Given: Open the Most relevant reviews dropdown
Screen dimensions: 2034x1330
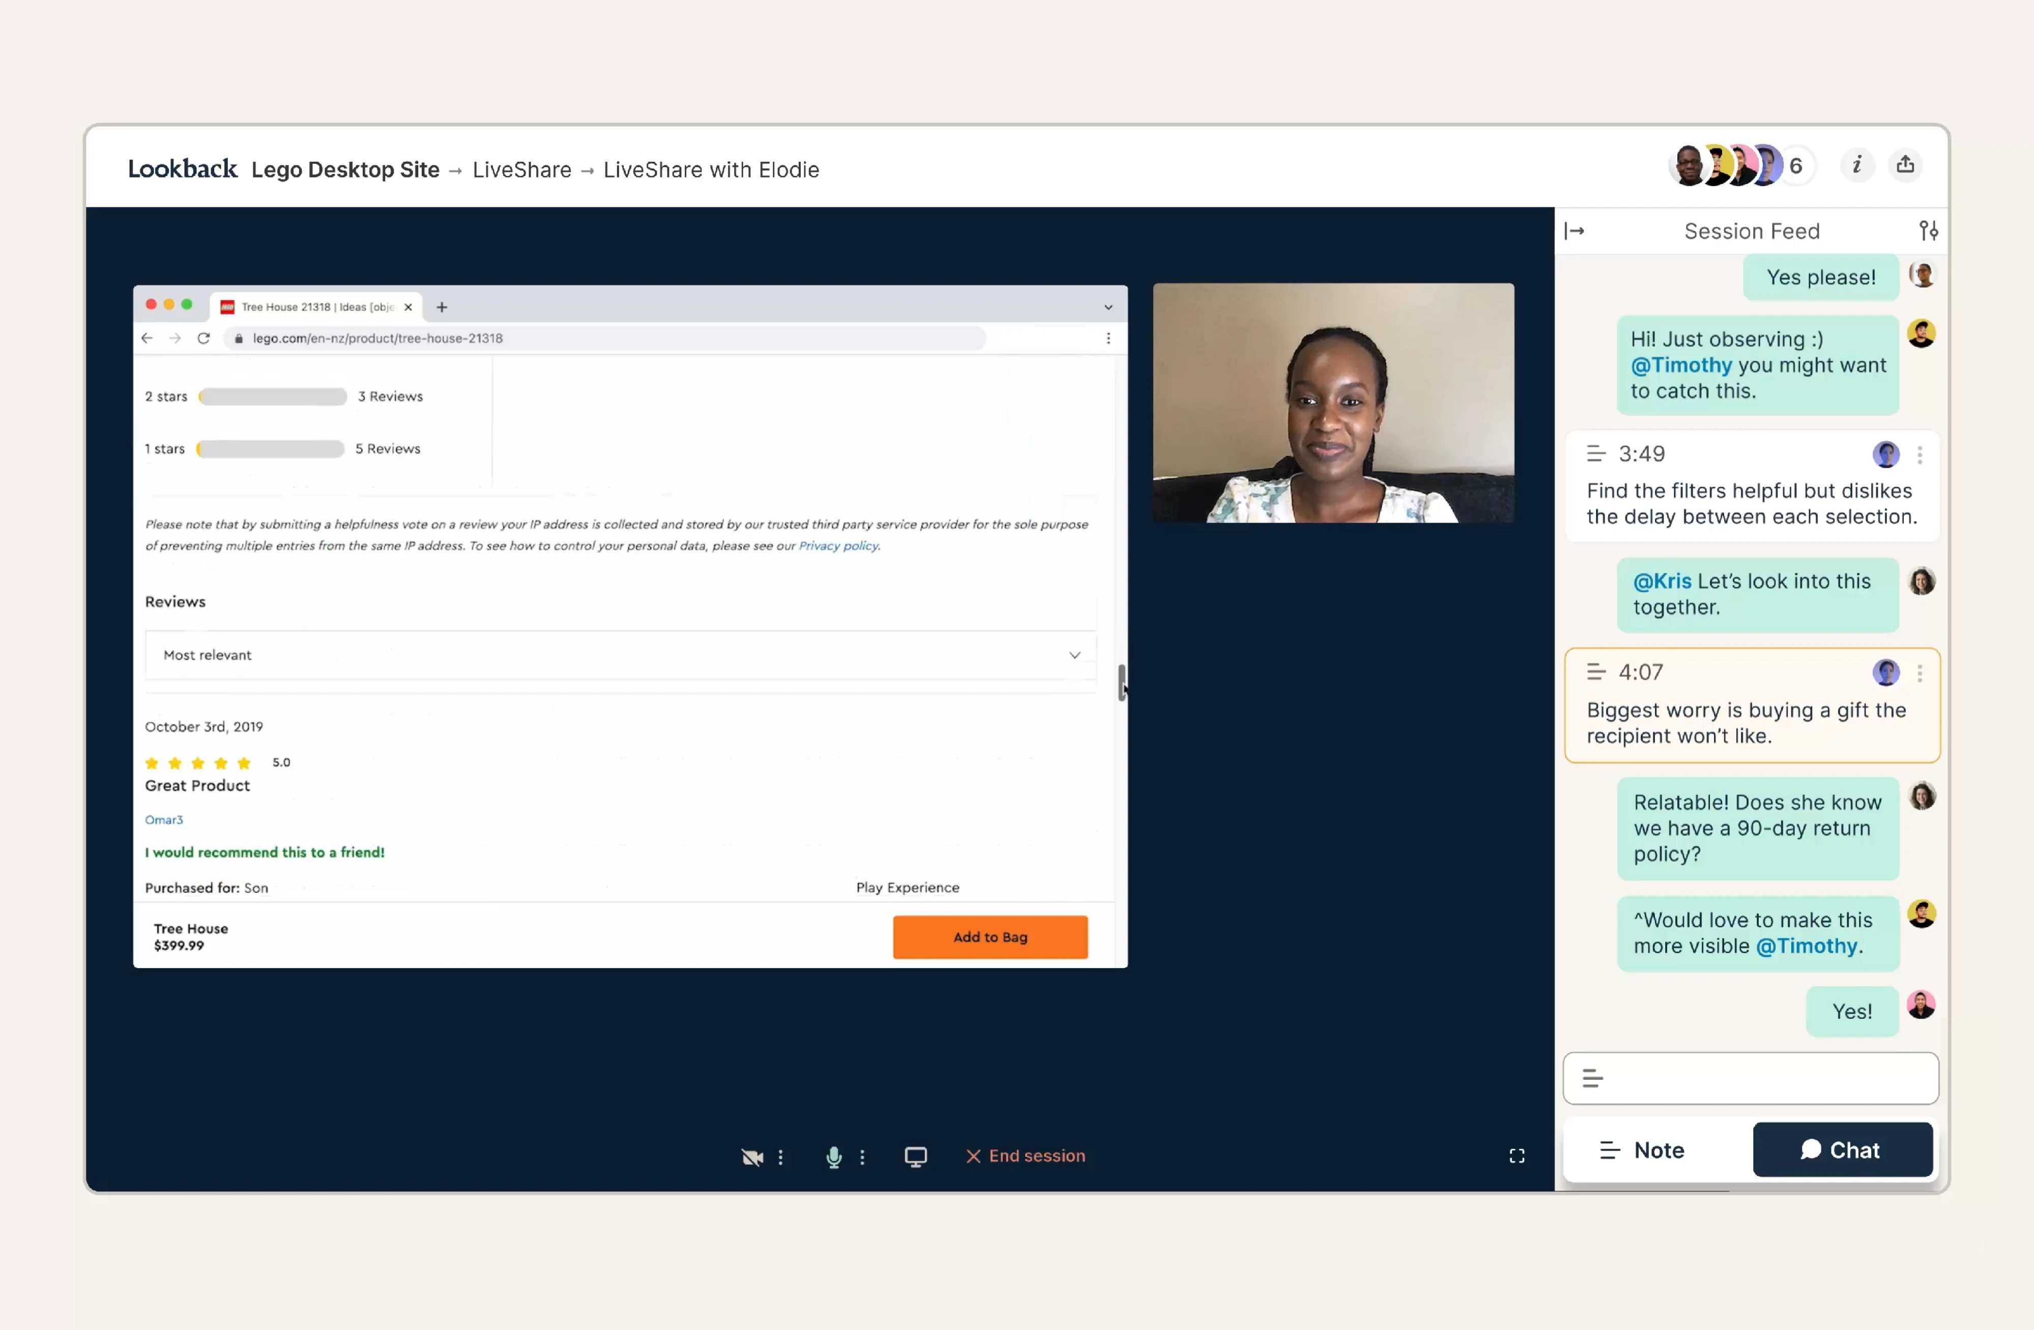Looking at the screenshot, I should pos(1074,655).
